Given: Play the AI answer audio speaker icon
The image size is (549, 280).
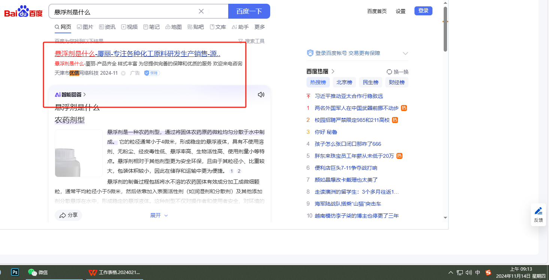Looking at the screenshot, I should [261, 95].
